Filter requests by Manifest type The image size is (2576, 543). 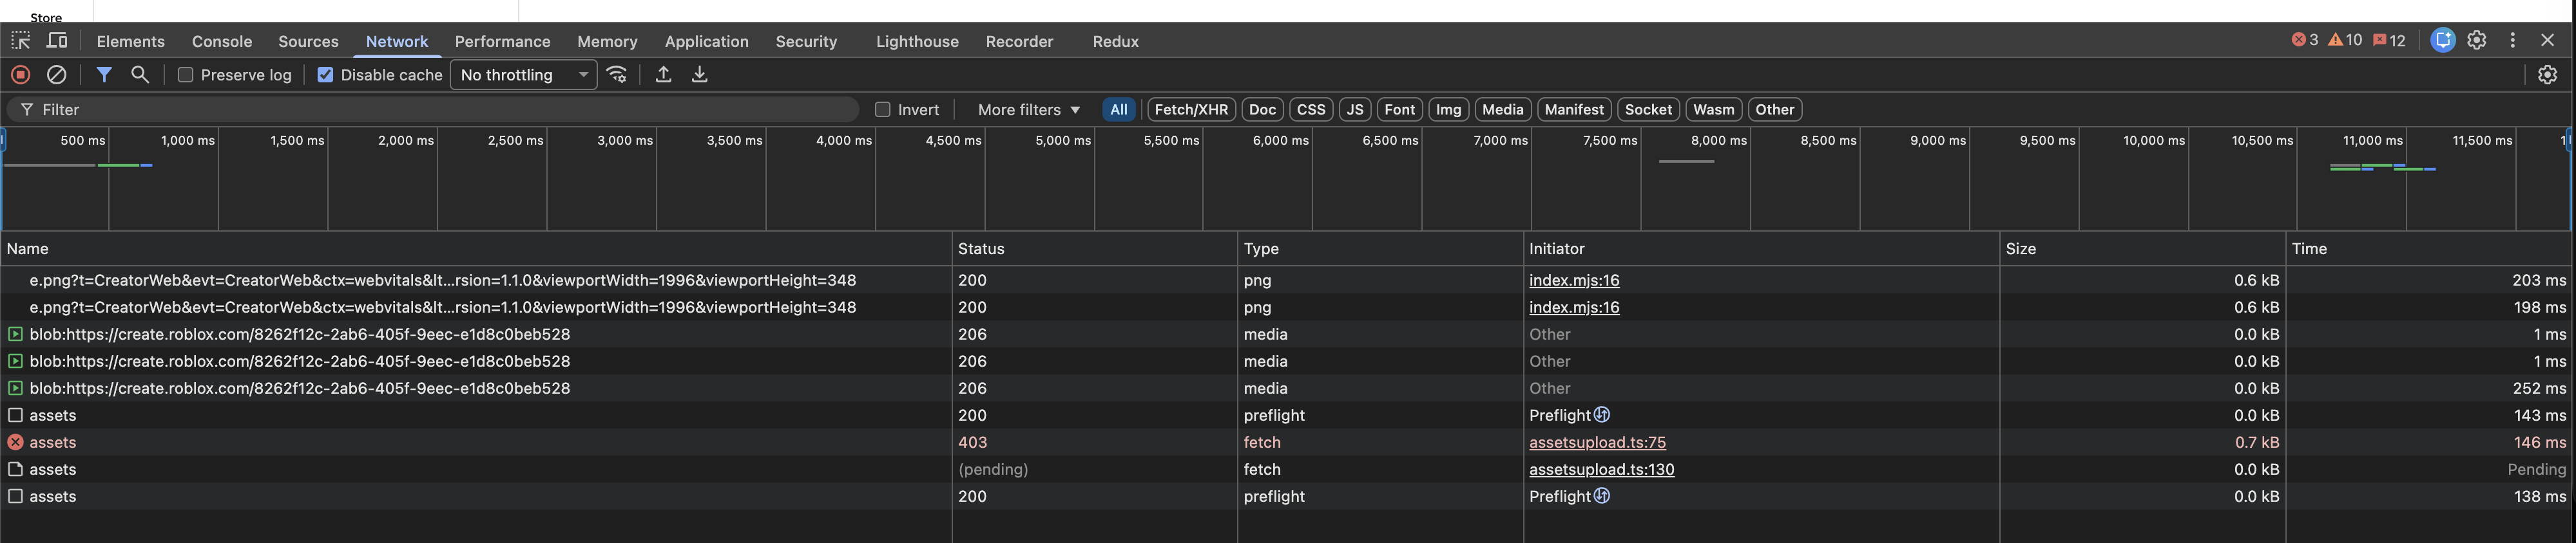click(x=1573, y=110)
